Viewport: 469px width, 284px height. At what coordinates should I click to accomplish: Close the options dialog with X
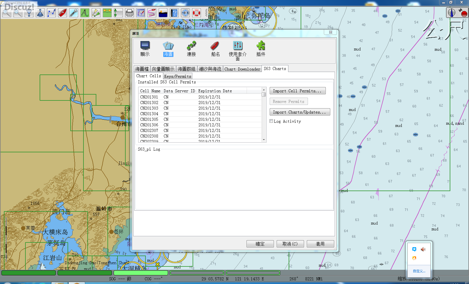pos(331,32)
